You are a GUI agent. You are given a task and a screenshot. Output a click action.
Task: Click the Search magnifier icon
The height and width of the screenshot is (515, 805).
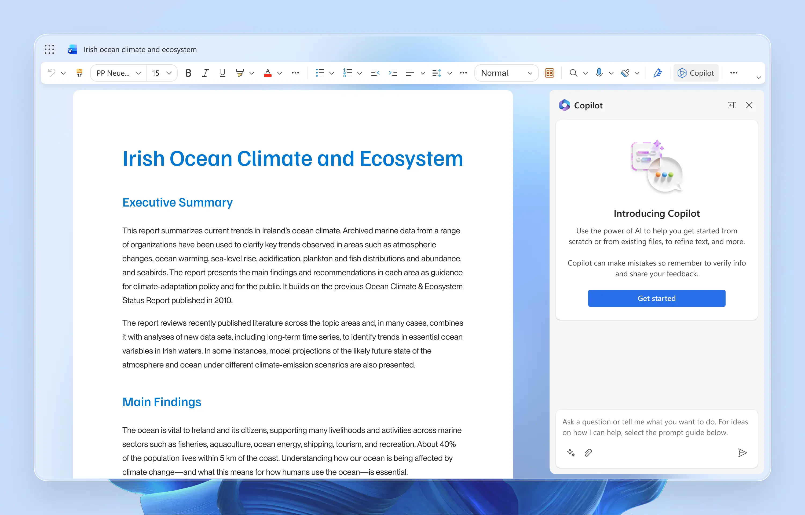(573, 73)
